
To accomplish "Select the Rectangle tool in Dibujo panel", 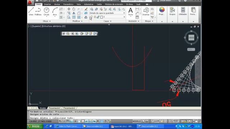I will pos(61,9).
